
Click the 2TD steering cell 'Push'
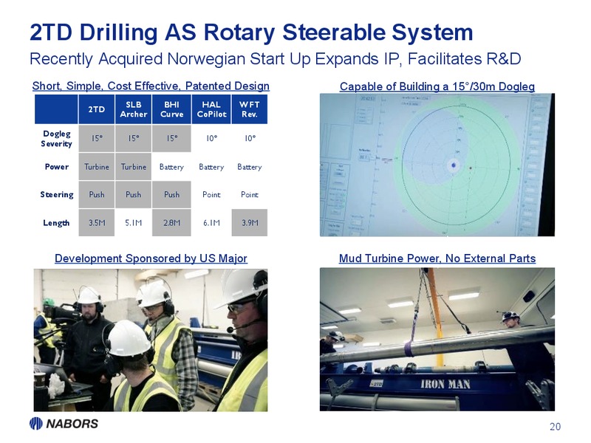(97, 195)
